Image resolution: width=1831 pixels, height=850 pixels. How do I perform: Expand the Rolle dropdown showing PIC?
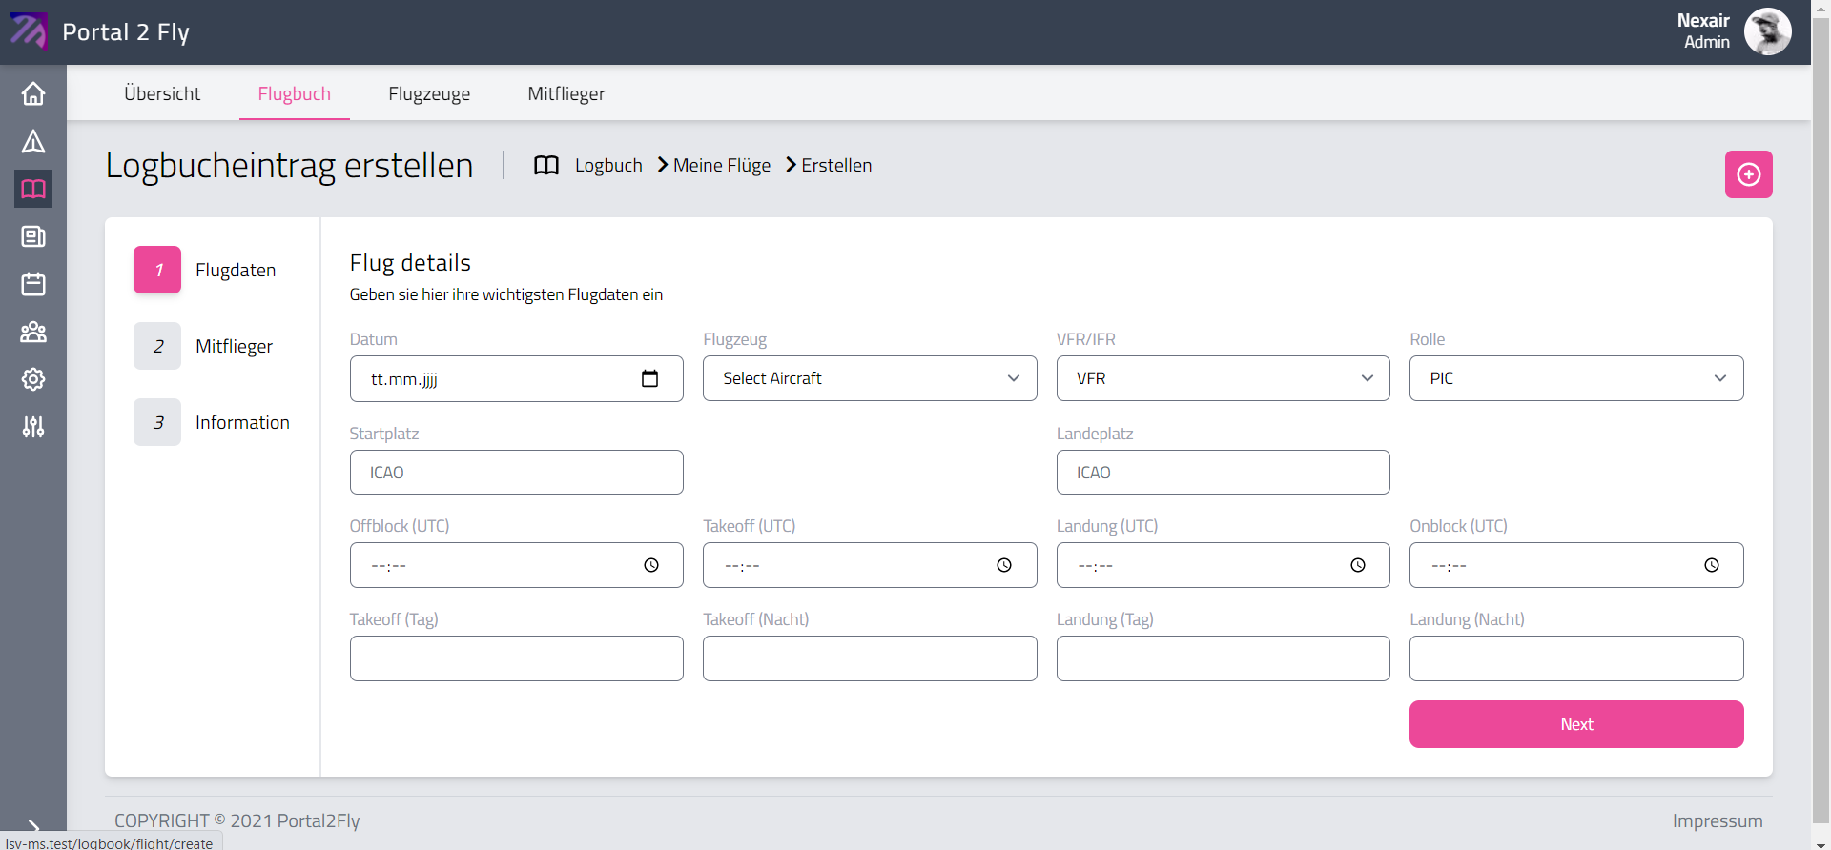pos(1575,378)
